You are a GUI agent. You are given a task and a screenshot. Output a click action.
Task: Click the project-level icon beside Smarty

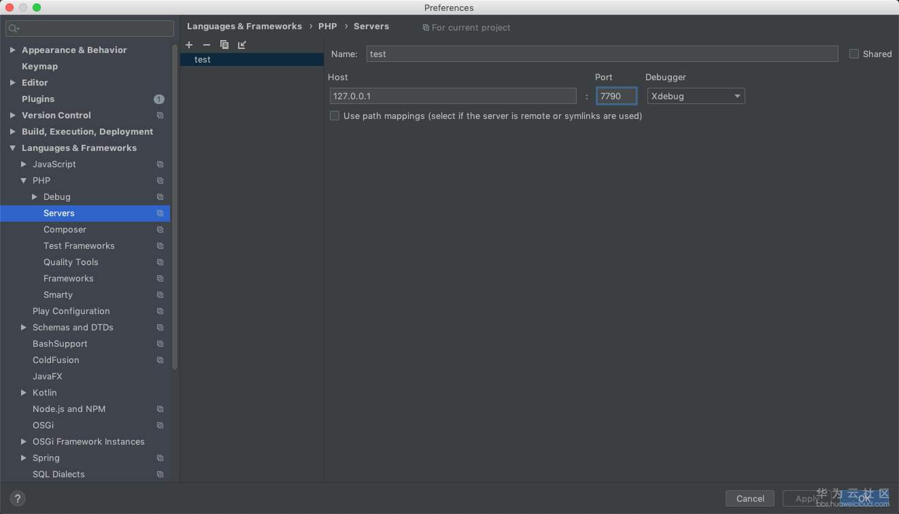pos(160,295)
